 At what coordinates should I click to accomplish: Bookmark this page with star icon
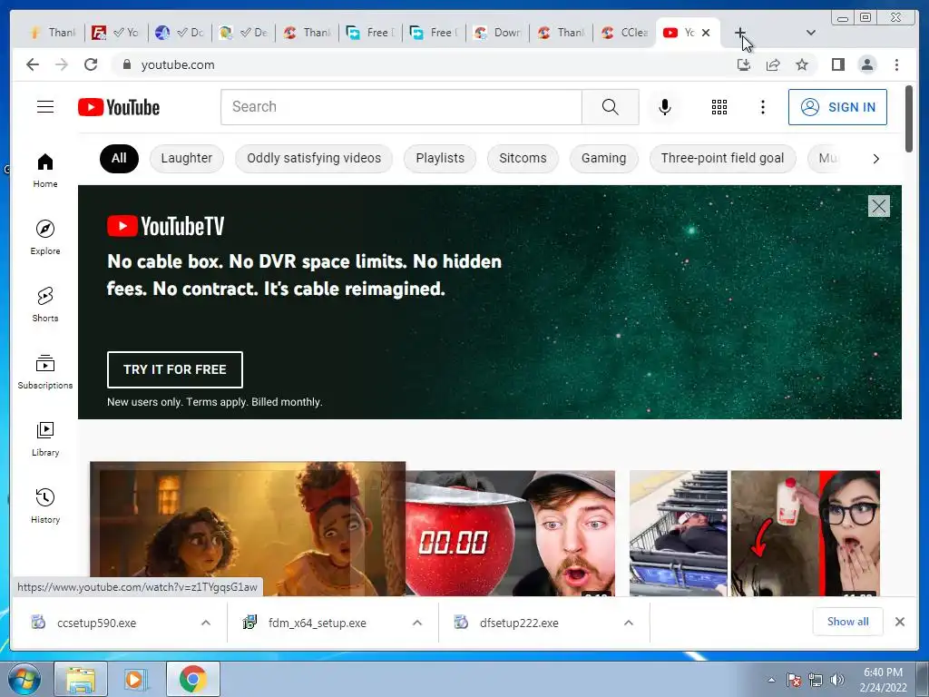pos(802,64)
